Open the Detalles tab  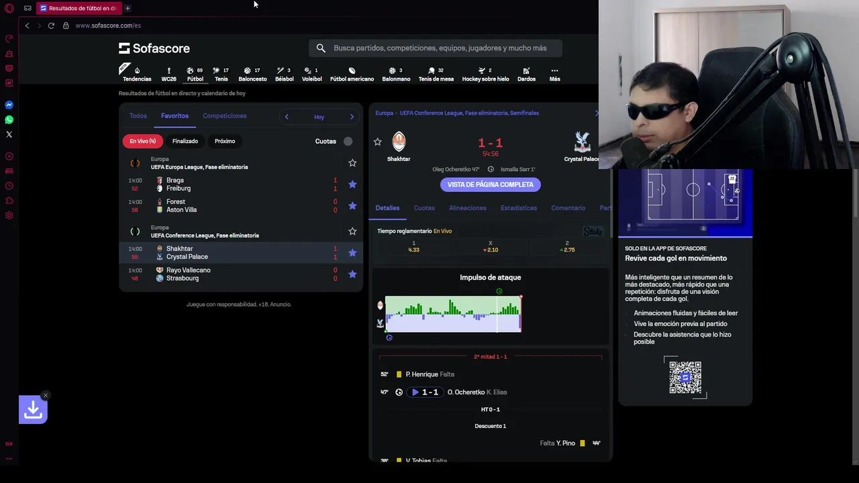pos(387,208)
